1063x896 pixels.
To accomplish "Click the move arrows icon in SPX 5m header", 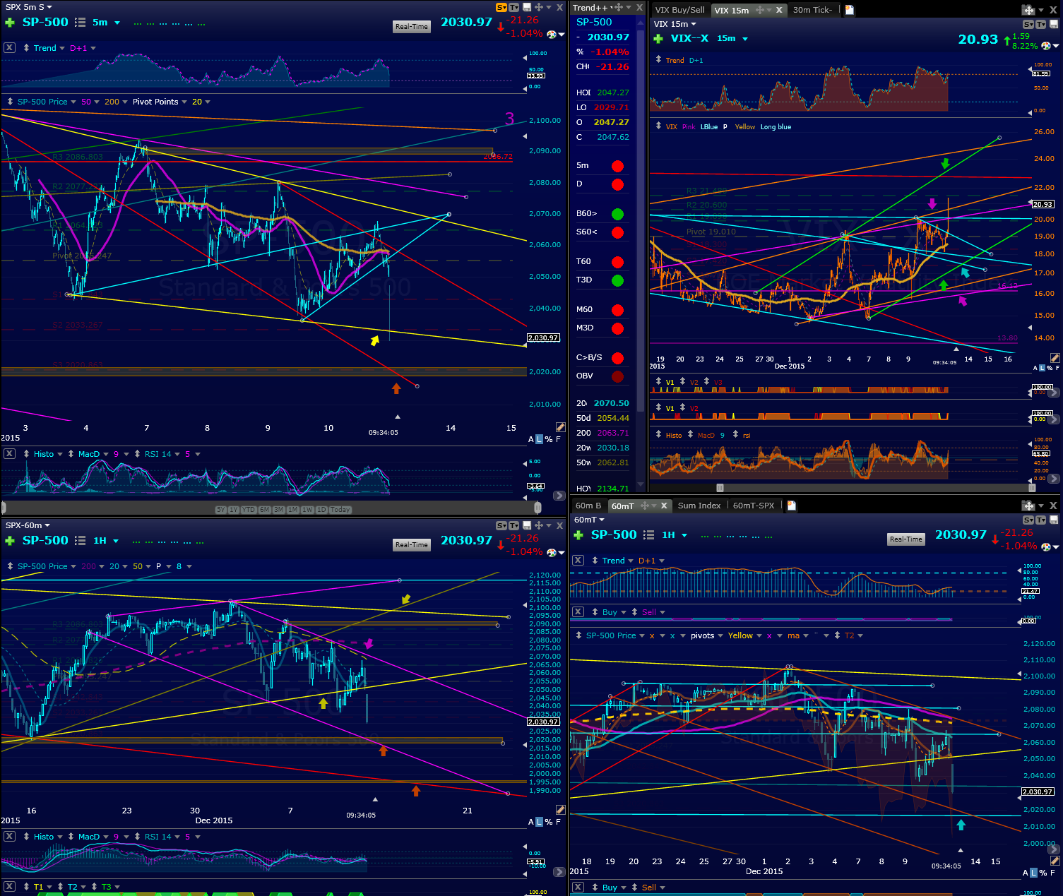I will coord(539,7).
